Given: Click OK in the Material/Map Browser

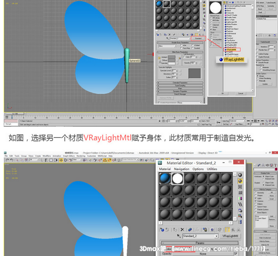Looking at the screenshot, I should pos(222,93).
